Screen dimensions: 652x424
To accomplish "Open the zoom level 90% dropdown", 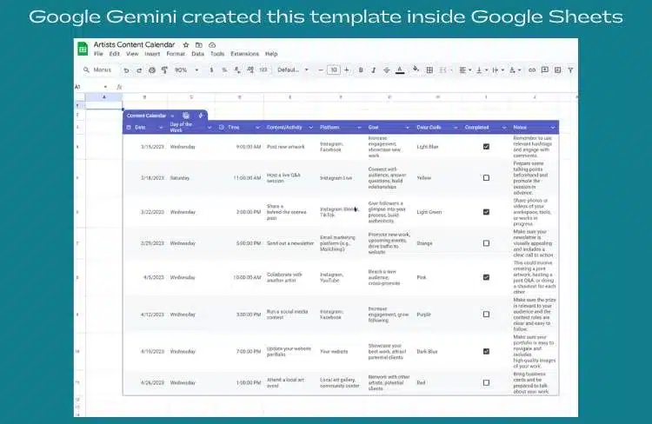I will point(186,70).
